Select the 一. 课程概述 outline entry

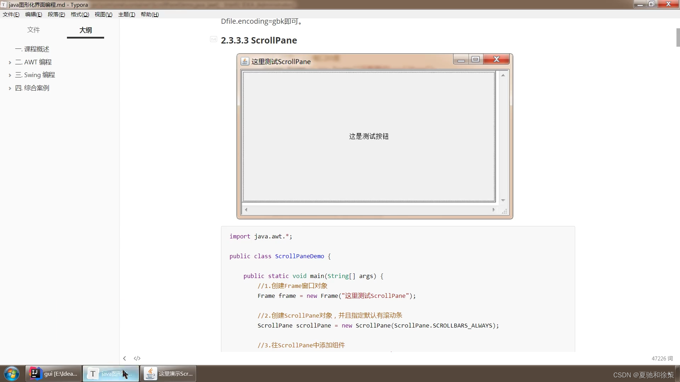(x=32, y=49)
